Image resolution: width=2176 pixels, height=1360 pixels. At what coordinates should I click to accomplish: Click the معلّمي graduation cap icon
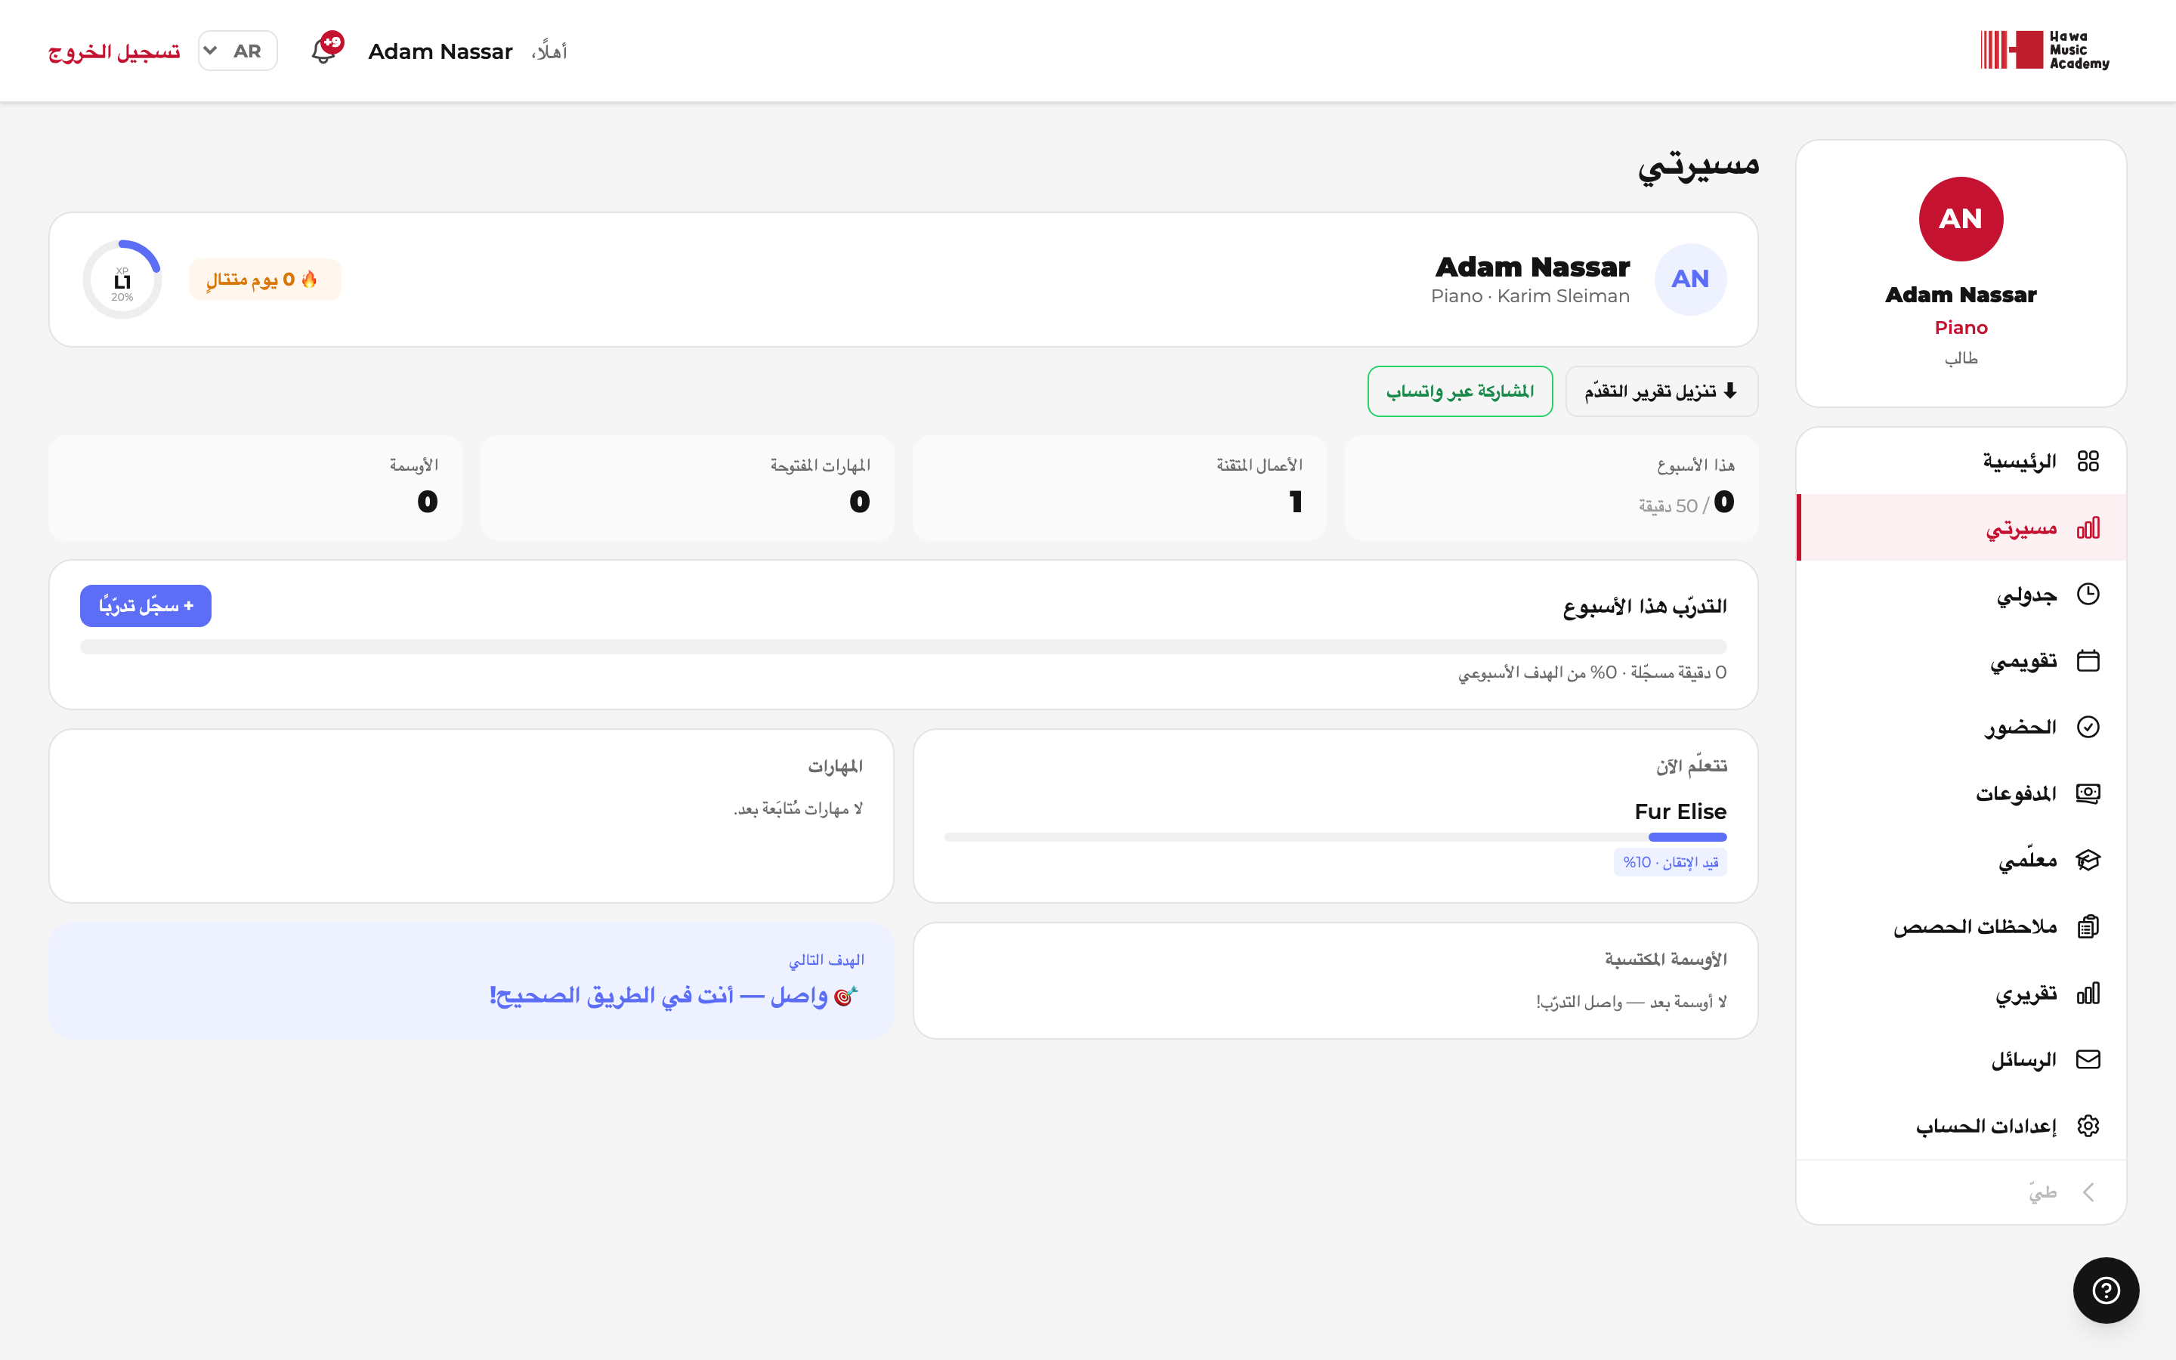click(2088, 860)
